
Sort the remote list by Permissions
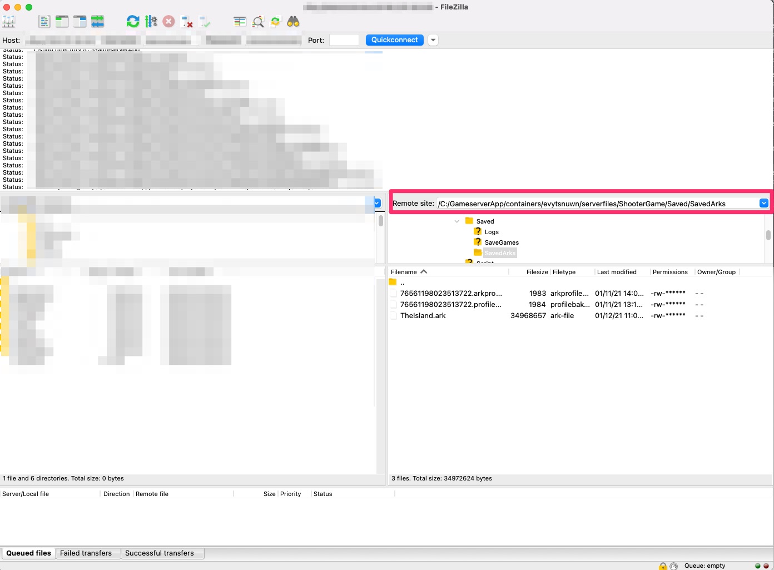(670, 272)
